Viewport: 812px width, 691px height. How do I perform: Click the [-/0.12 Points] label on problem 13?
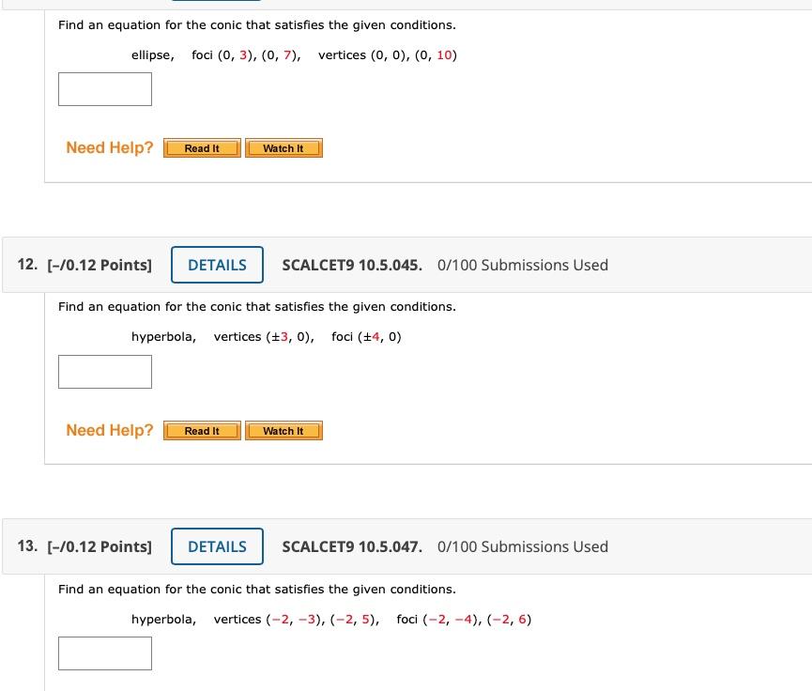click(100, 546)
